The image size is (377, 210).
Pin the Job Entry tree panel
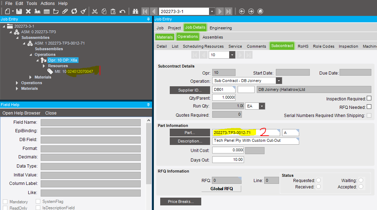(x=148, y=19)
